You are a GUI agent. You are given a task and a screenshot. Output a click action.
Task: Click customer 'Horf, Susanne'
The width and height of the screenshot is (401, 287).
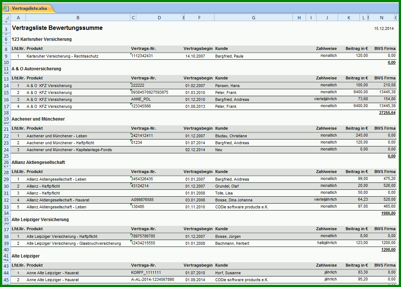pyautogui.click(x=228, y=273)
